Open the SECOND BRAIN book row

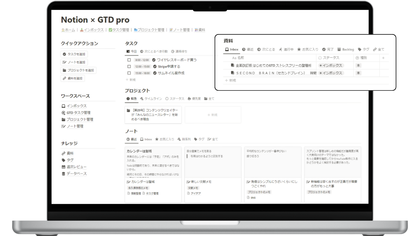274,73
